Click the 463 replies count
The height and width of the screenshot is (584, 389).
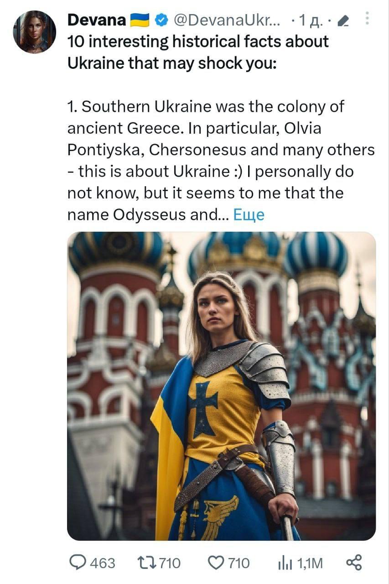[x=103, y=563]
